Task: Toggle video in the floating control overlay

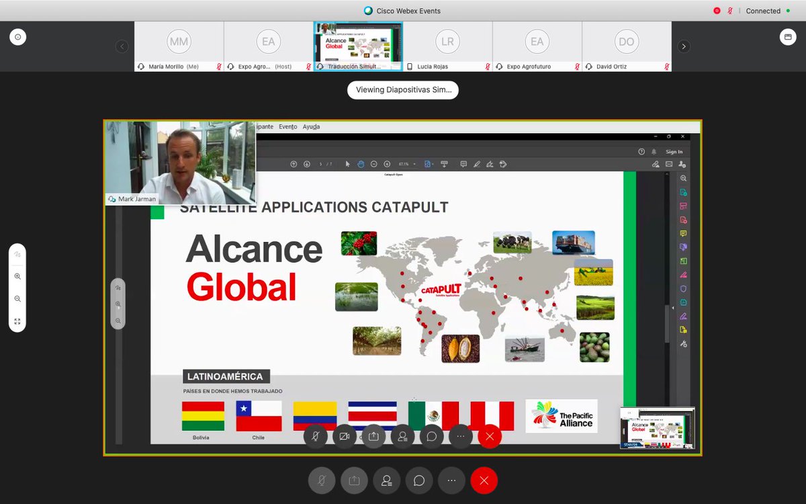Action: click(345, 436)
